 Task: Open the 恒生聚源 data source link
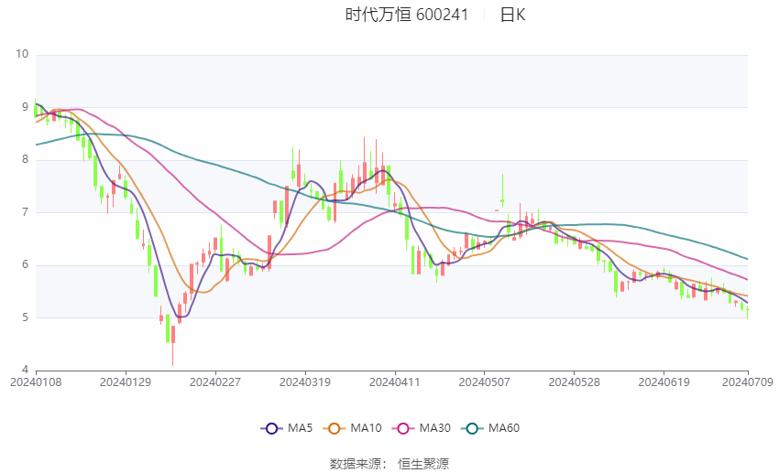(423, 464)
